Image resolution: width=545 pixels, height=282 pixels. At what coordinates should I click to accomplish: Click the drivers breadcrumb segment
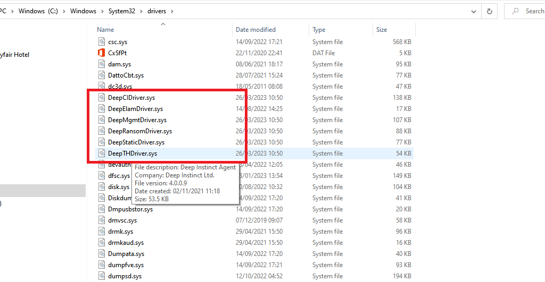(157, 11)
